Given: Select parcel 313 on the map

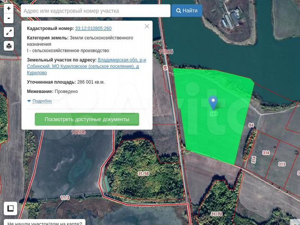Looking at the screenshot, I should coord(282,164).
